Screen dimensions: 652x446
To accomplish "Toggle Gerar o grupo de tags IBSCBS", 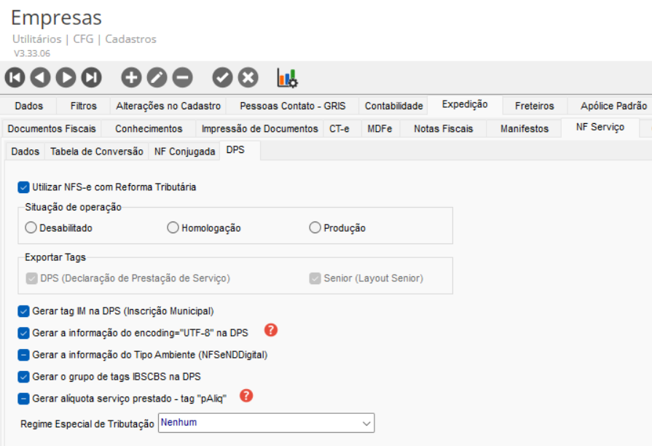I will (x=24, y=377).
